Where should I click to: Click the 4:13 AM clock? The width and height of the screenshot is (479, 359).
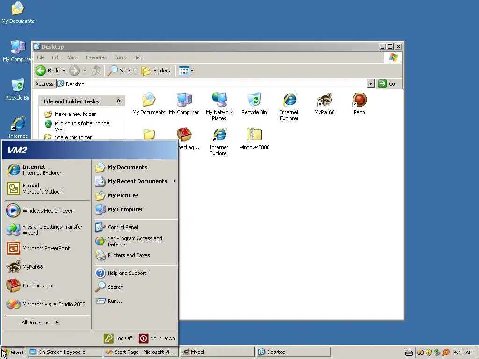tap(463, 352)
